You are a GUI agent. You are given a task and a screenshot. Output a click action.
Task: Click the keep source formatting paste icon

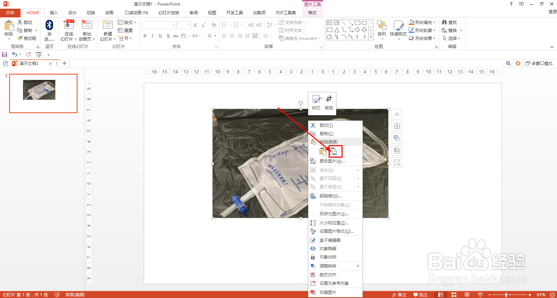(323, 151)
